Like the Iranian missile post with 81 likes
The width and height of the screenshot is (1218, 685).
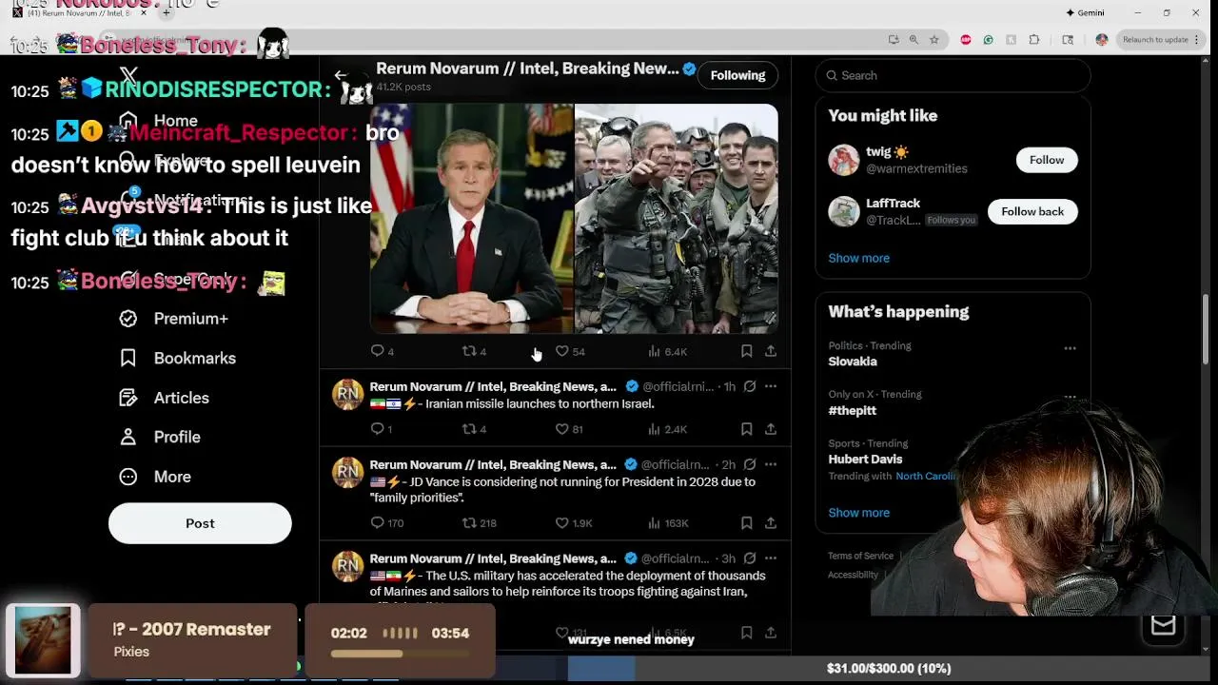(x=562, y=429)
